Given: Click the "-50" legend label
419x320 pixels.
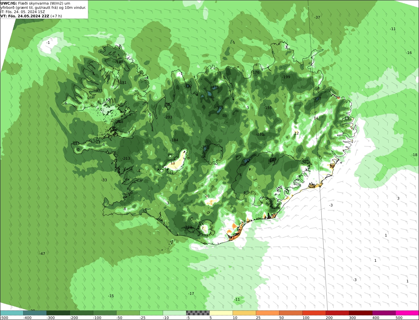Looking at the screenshot, I should pyautogui.click(x=119, y=318).
